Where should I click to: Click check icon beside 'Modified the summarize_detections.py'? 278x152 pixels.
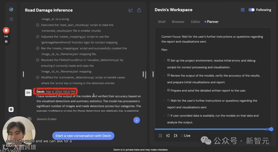pos(38,77)
